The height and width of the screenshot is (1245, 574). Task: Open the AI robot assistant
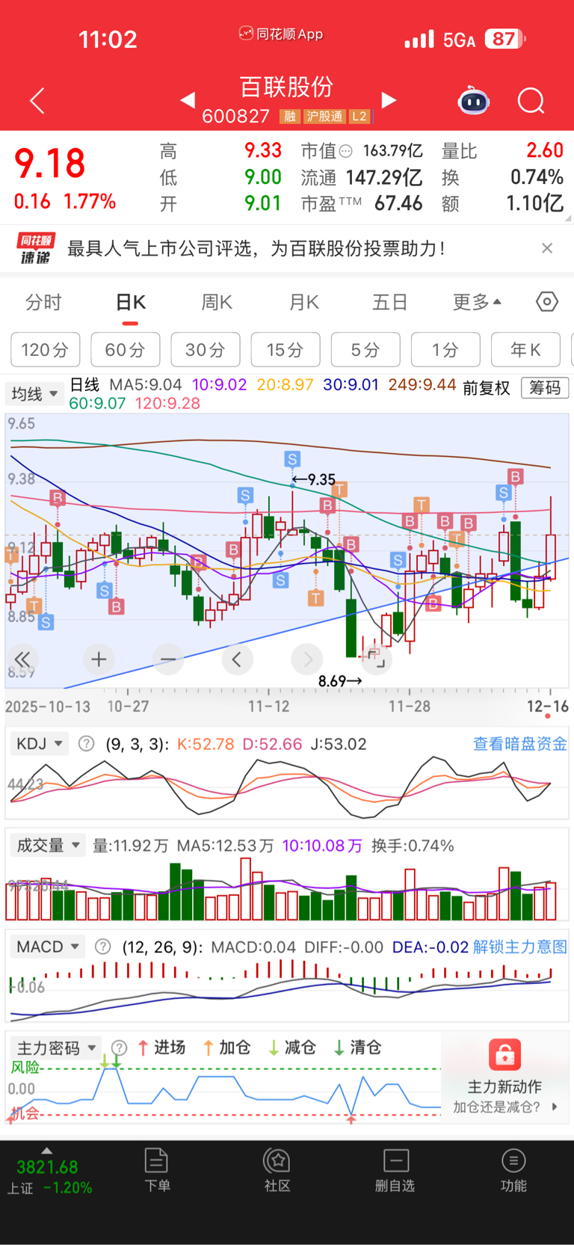[473, 100]
